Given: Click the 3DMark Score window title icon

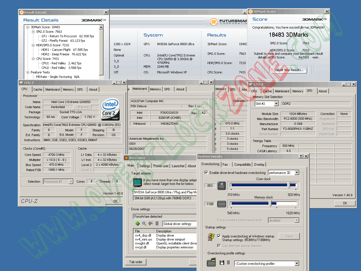Looking at the screenshot, I should (x=250, y=12).
